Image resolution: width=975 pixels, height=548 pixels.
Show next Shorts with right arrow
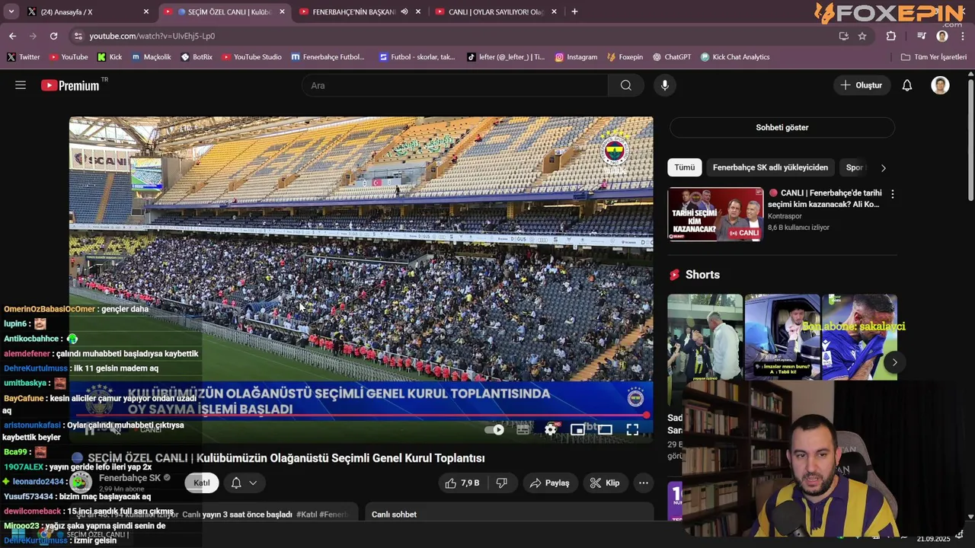[x=894, y=362]
